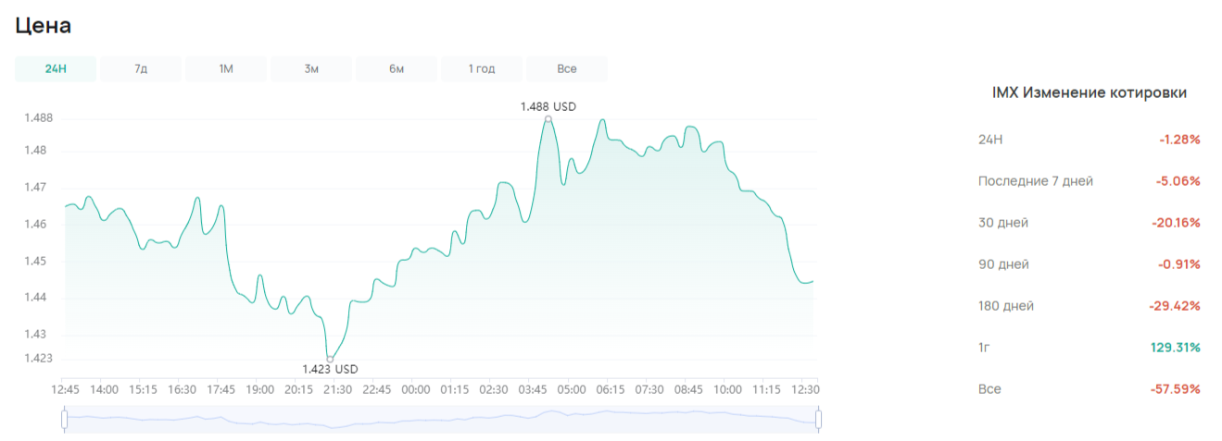Click the mini chart overview strip
The width and height of the screenshot is (1222, 441).
point(441,420)
